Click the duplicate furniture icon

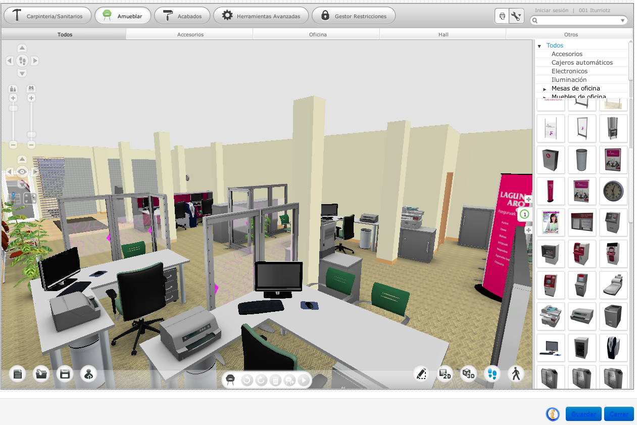click(x=289, y=380)
